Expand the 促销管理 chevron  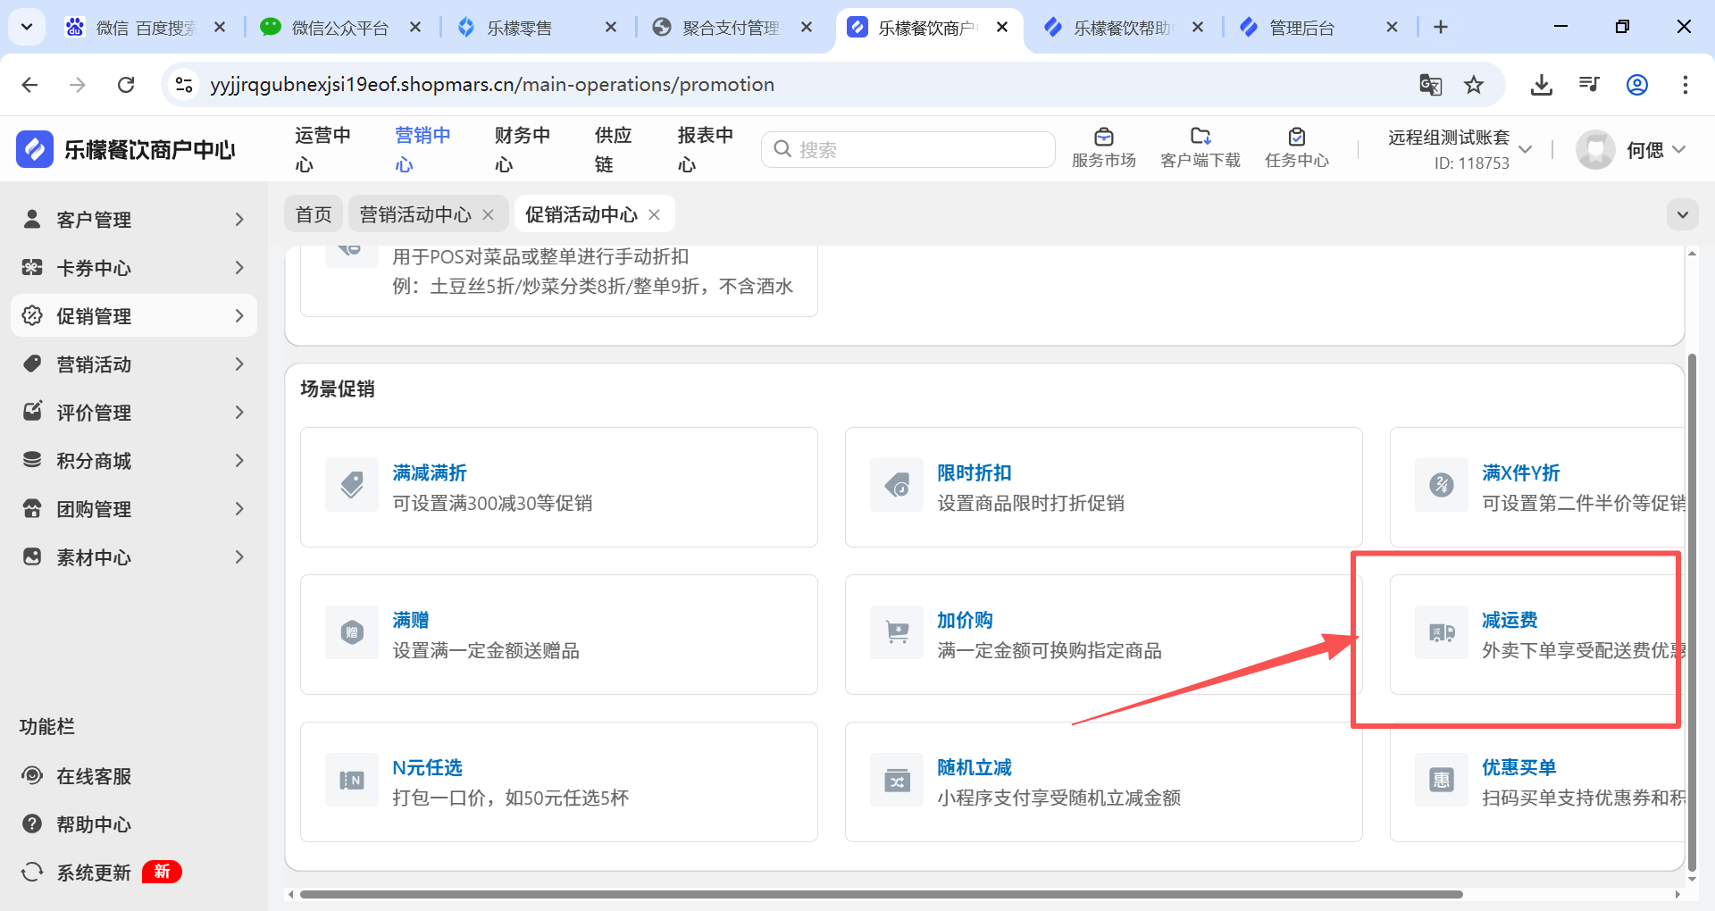point(238,315)
